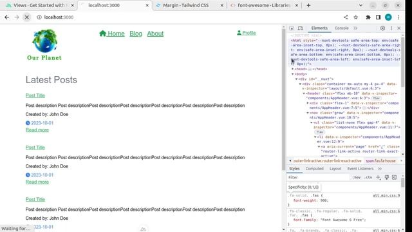This screenshot has width=412, height=232.
Task: Select span.fas.fa-house breadcrumb item
Action: point(380,160)
